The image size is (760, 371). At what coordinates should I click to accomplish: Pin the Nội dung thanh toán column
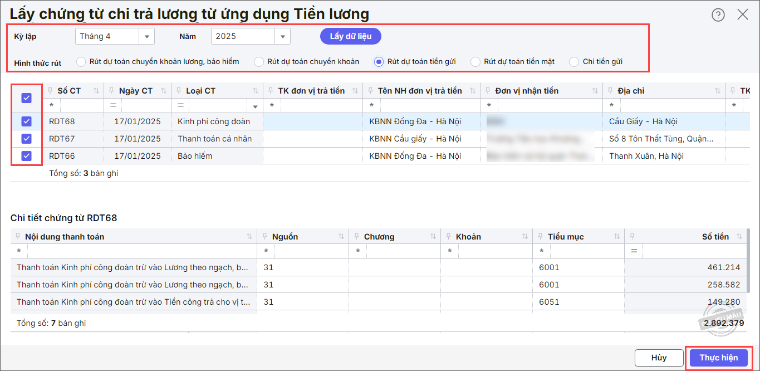pos(17,237)
